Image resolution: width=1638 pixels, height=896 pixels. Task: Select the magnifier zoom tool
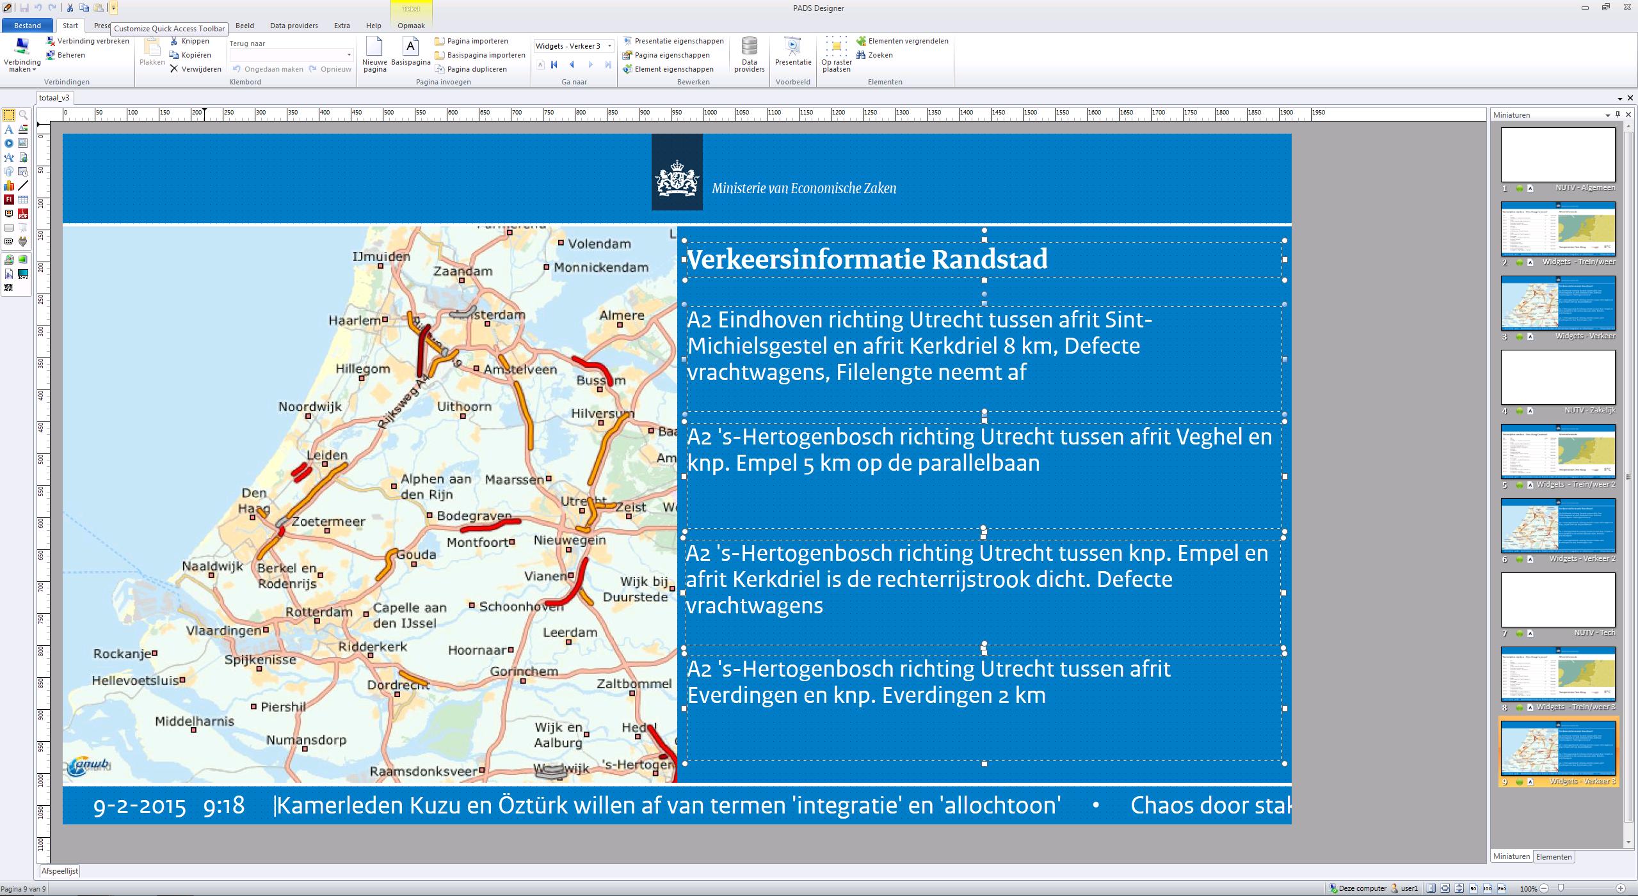pos(23,115)
